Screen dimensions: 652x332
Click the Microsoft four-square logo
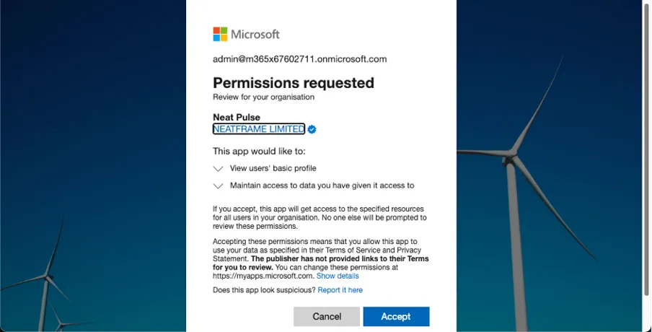[x=220, y=34]
